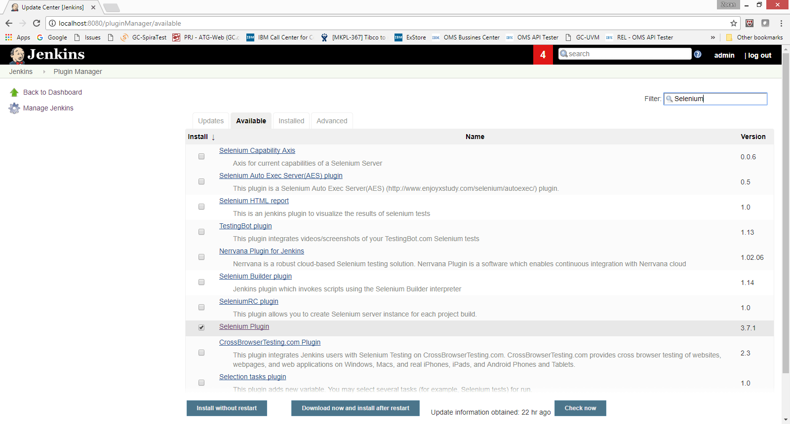
Task: Focus the Jenkins search box
Action: coord(625,54)
